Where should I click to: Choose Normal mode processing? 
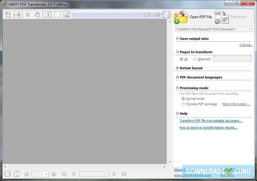pyautogui.click(x=183, y=99)
